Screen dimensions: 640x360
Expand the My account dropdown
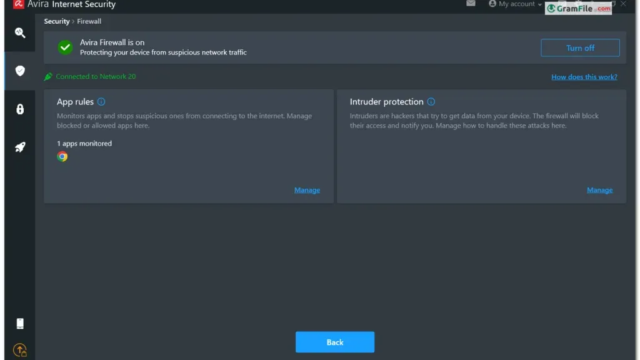pyautogui.click(x=515, y=4)
